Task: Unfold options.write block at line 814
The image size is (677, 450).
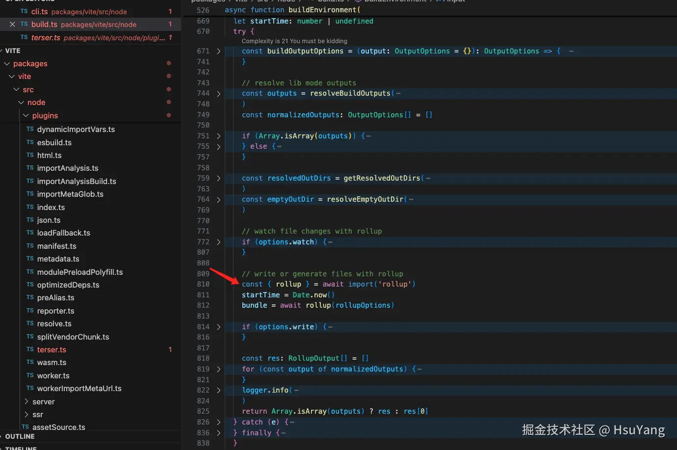Action: pyautogui.click(x=218, y=327)
